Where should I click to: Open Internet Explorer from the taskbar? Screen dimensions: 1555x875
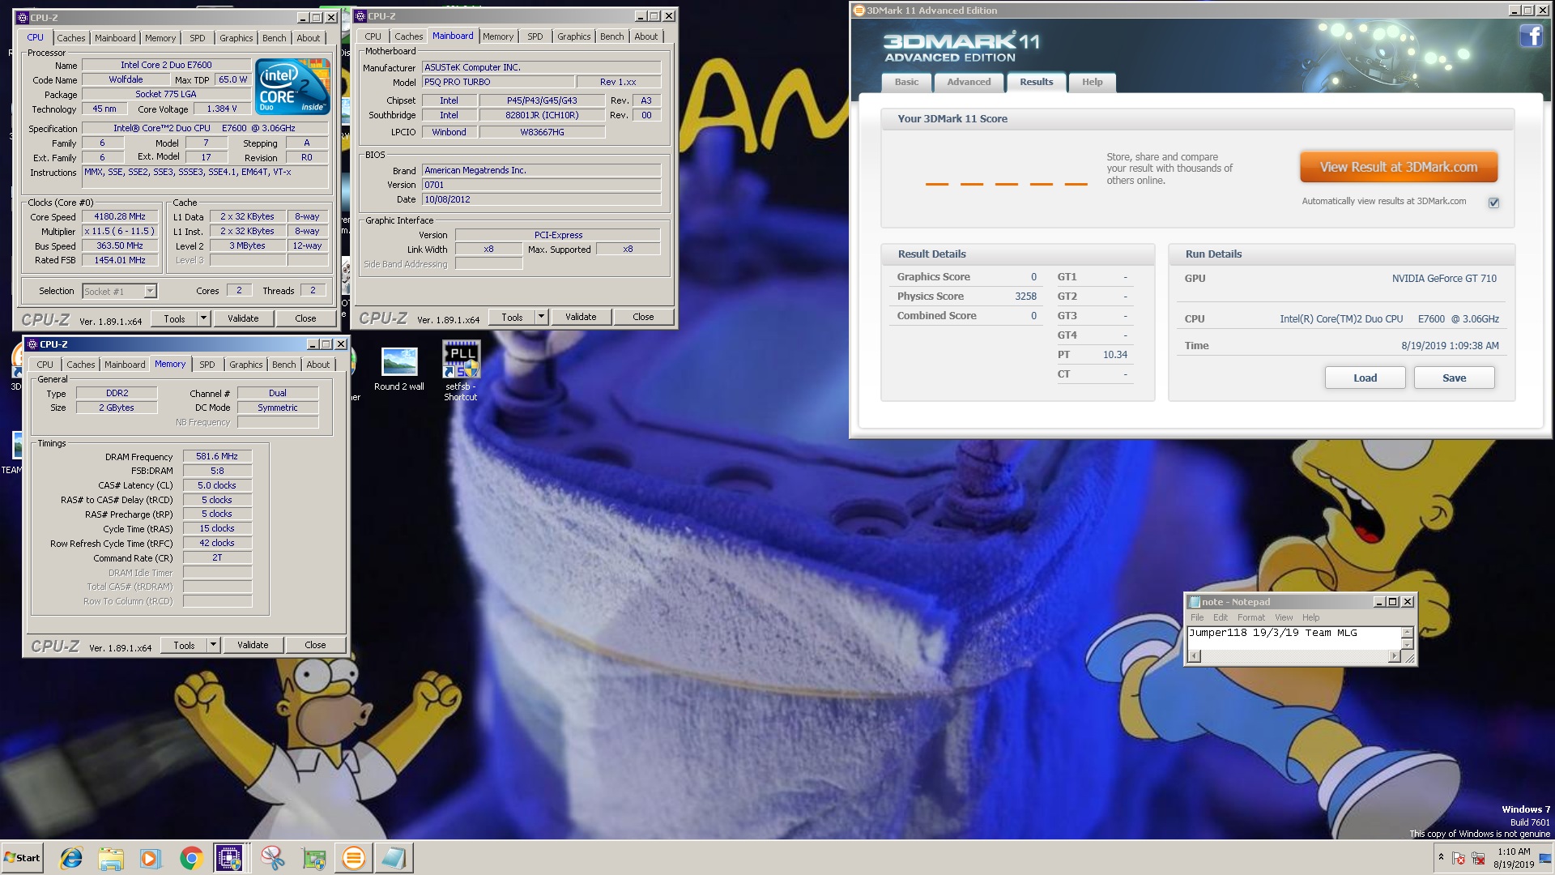(71, 858)
